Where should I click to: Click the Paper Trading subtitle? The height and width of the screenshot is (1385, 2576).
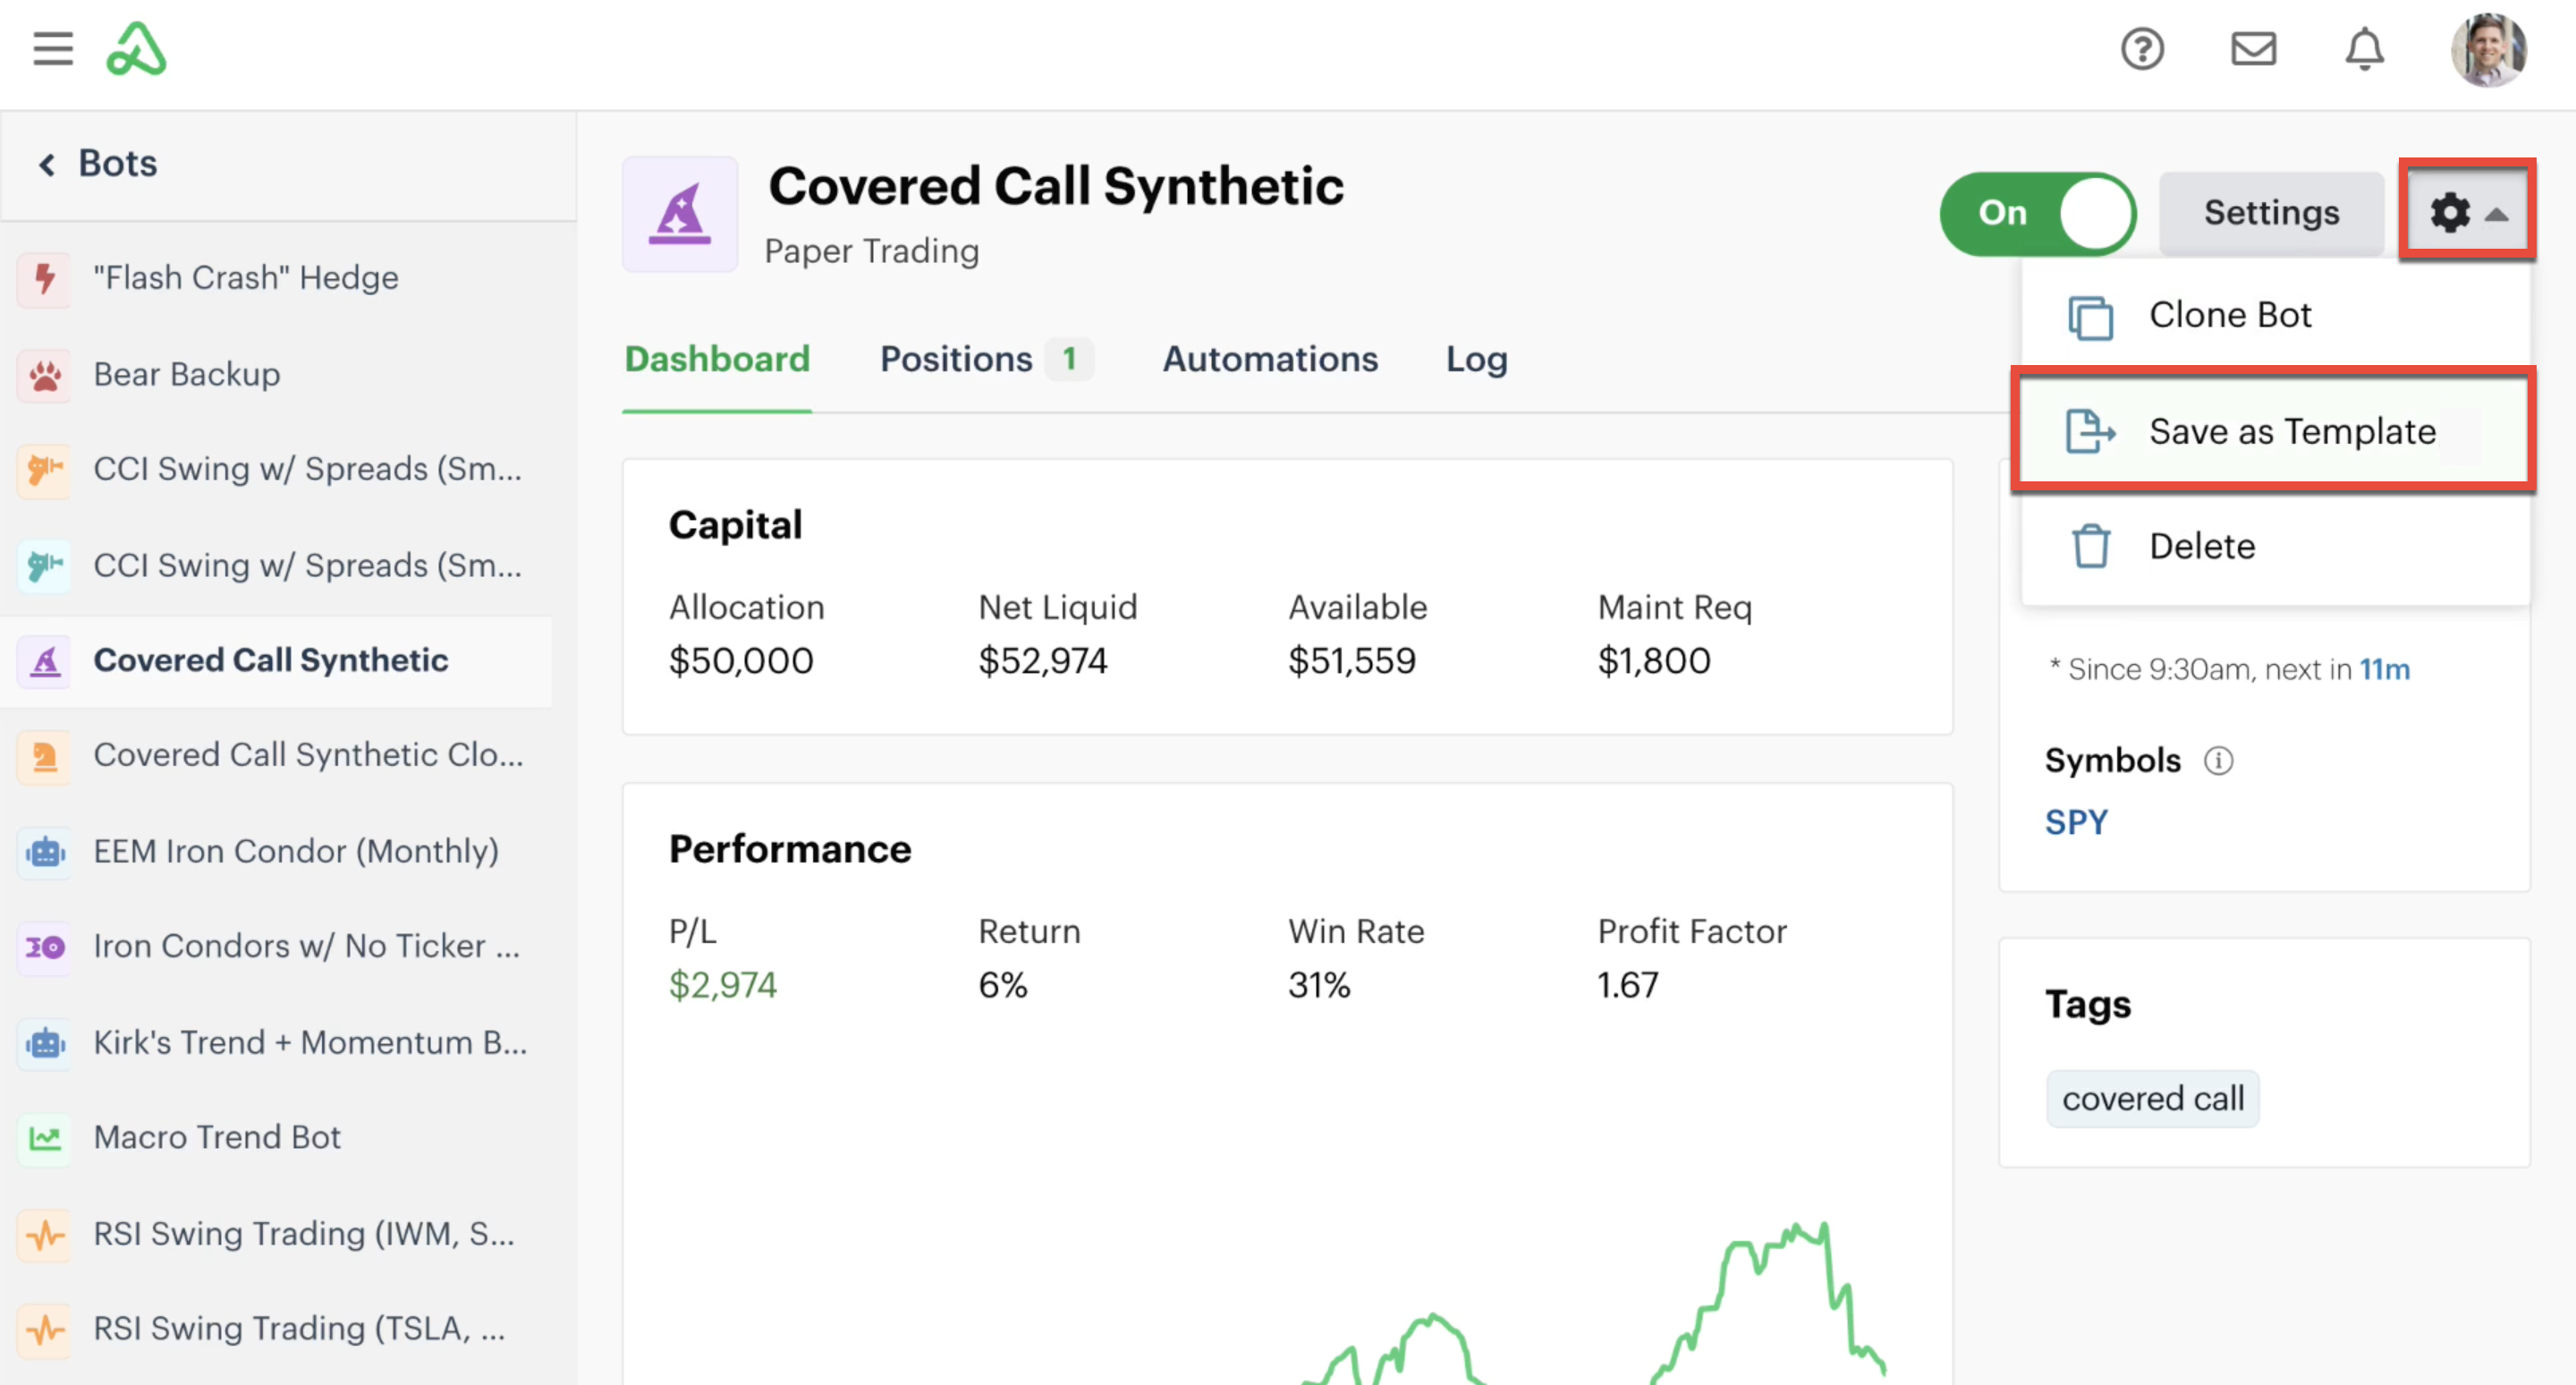[x=871, y=251]
